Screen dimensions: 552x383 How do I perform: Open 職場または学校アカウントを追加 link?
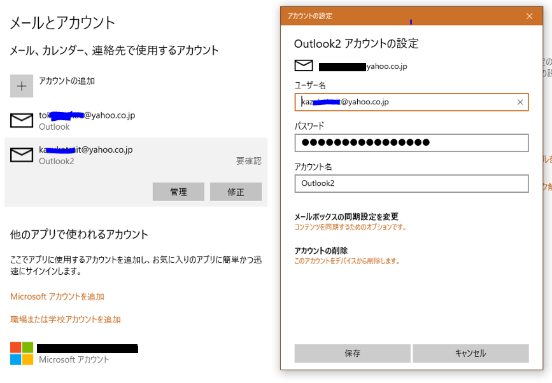coord(66,319)
